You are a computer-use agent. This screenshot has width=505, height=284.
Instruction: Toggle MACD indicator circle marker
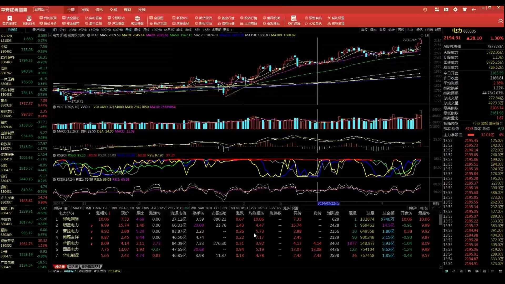coord(54,131)
